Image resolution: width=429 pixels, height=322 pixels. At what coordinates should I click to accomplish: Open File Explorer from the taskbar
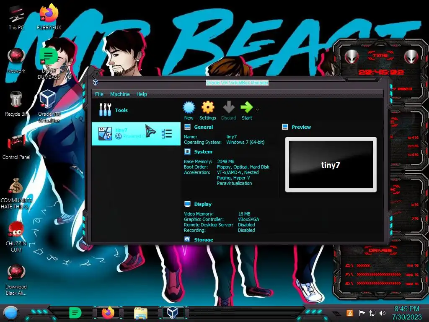click(x=141, y=313)
